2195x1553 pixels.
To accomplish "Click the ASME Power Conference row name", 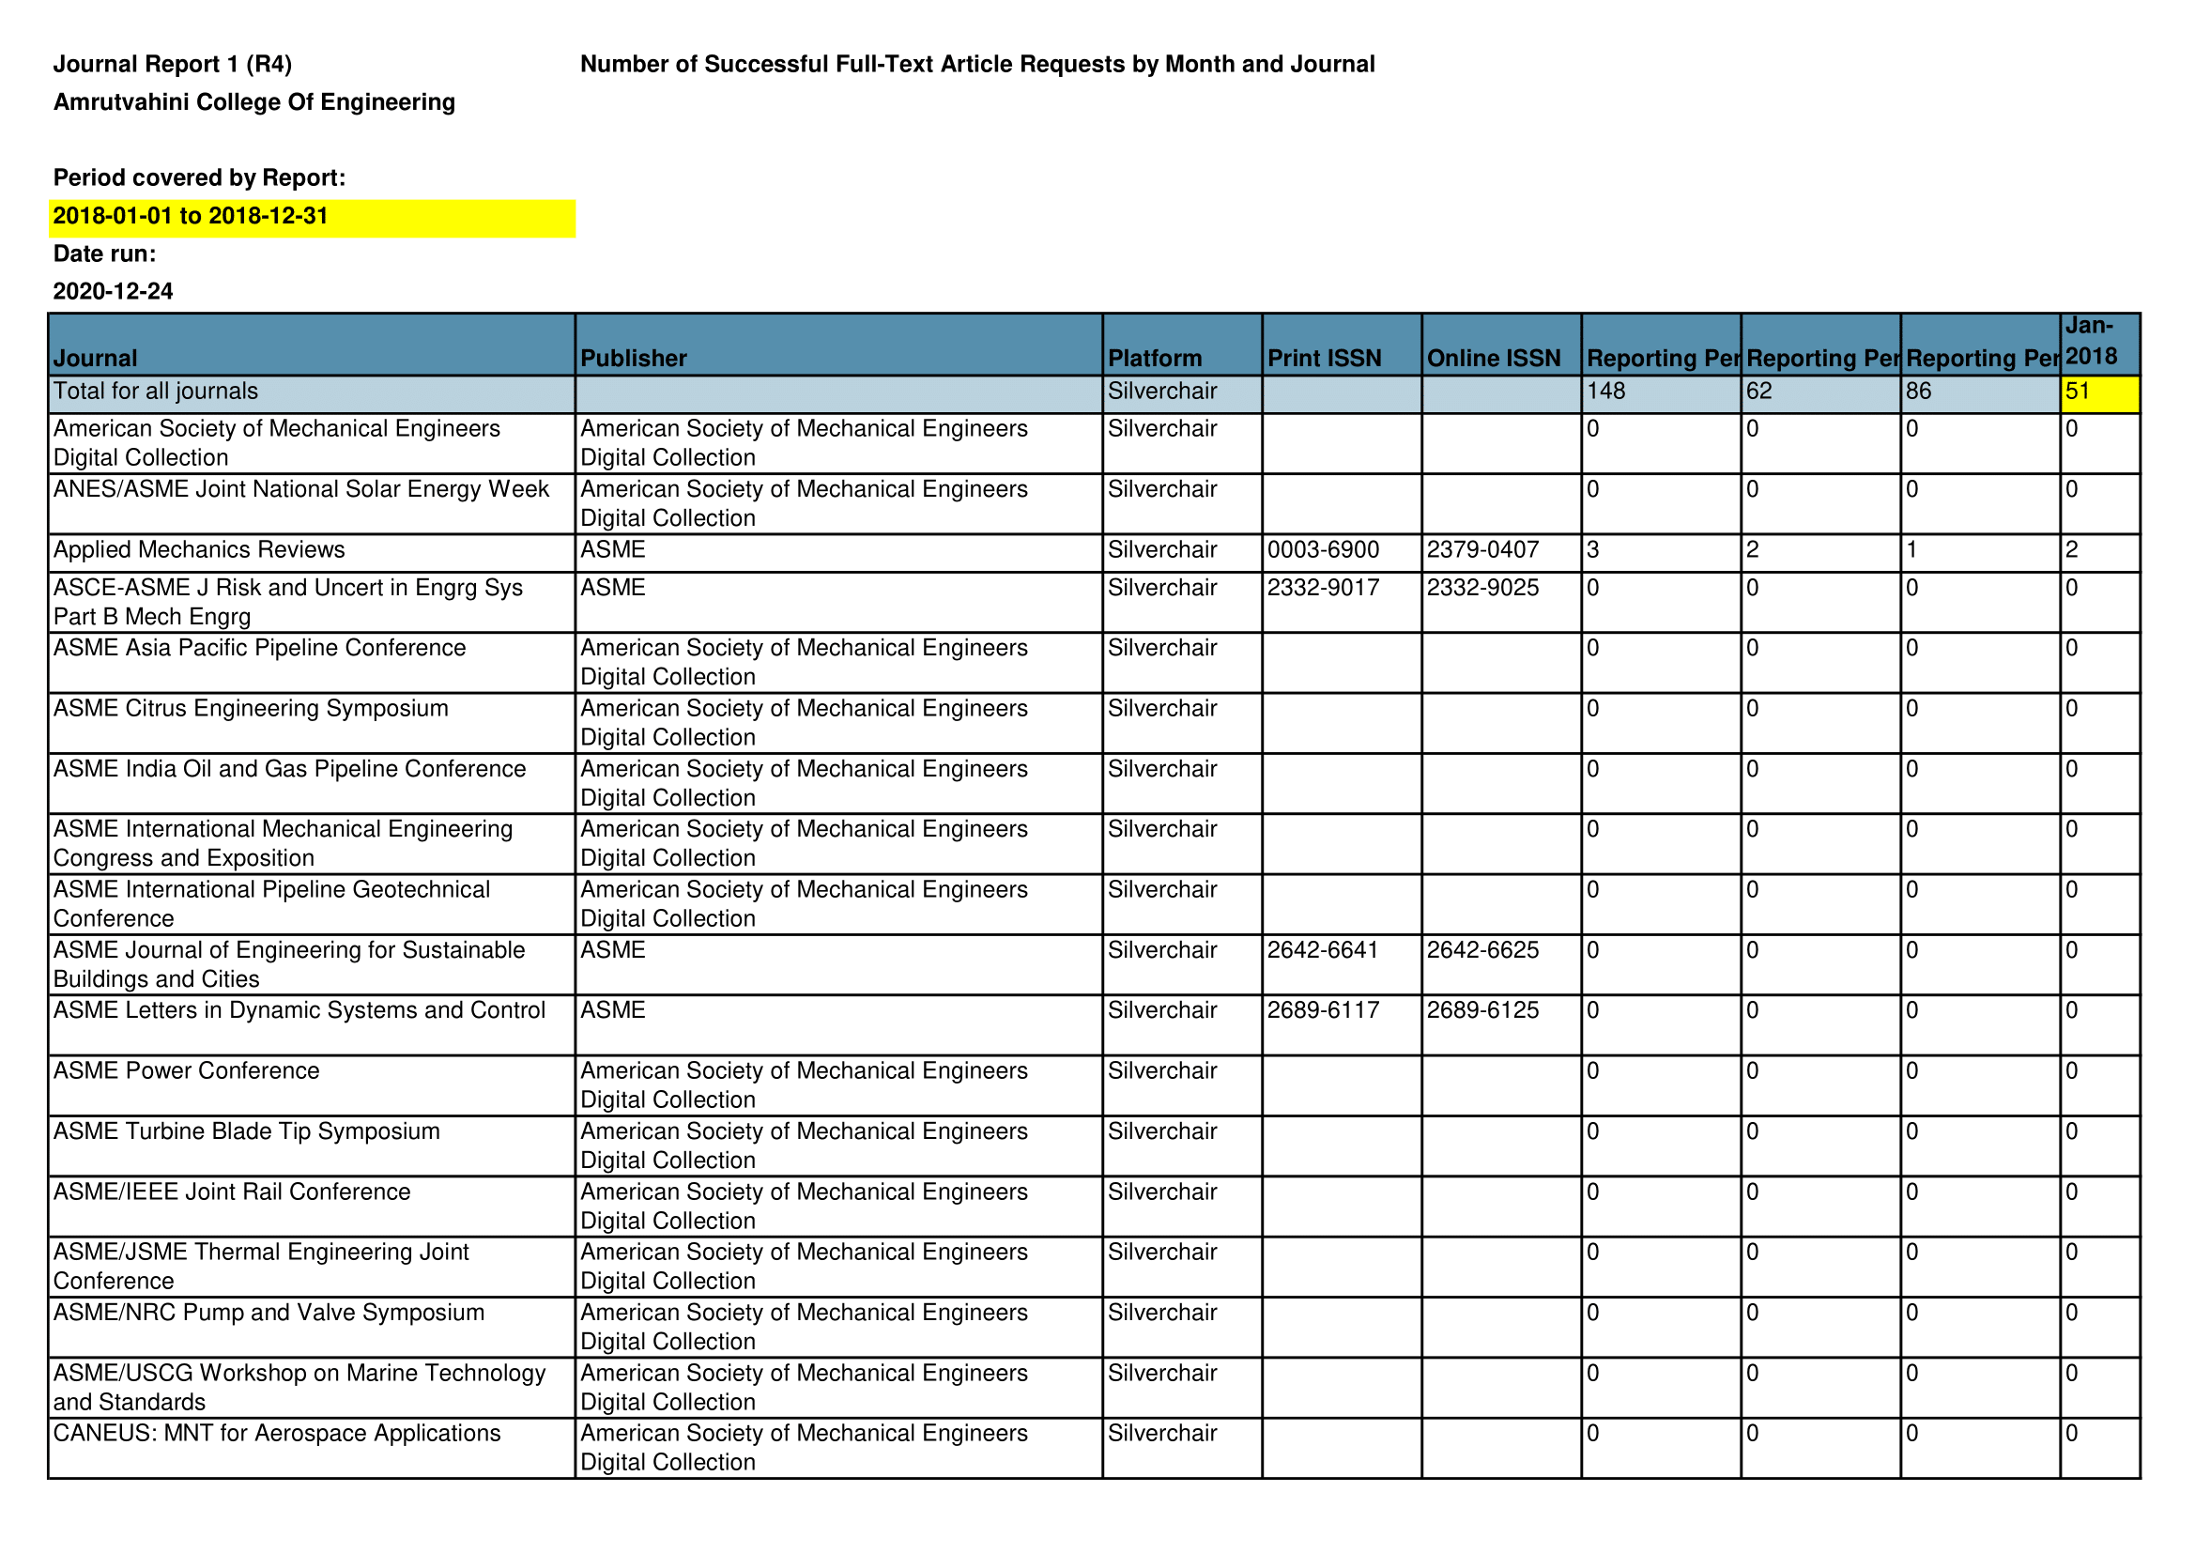I will pos(188,1071).
